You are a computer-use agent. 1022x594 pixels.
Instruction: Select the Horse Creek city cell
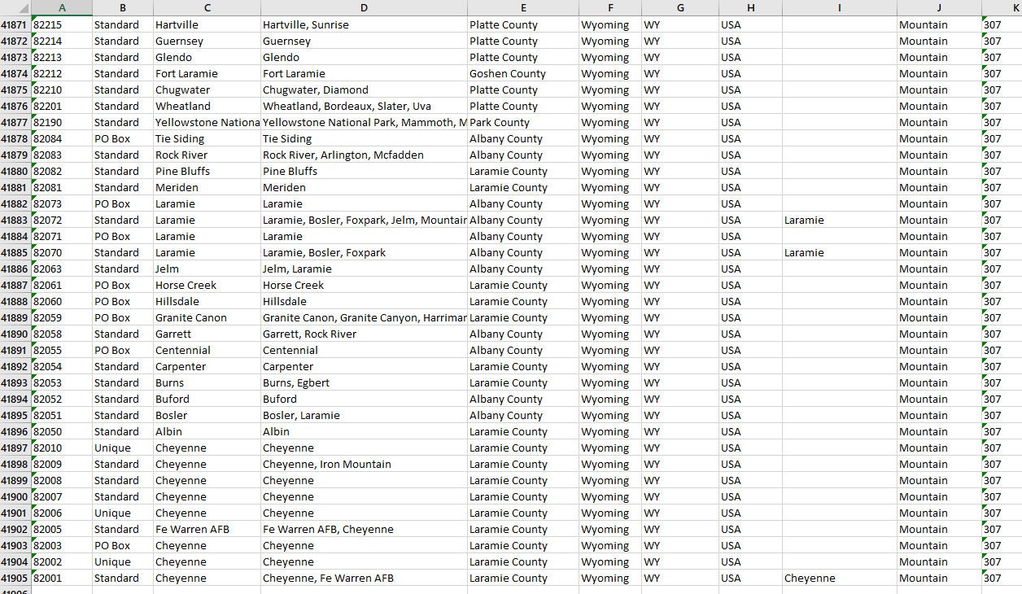pos(207,285)
